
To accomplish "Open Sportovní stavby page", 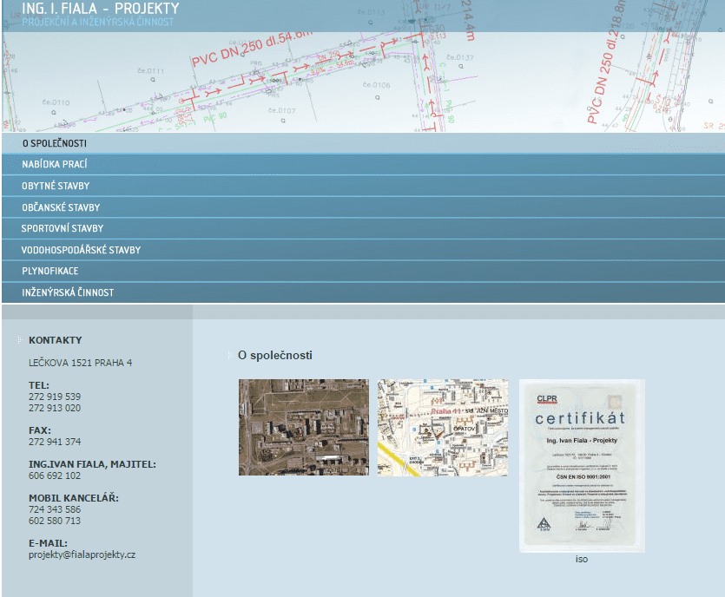I will (x=363, y=228).
